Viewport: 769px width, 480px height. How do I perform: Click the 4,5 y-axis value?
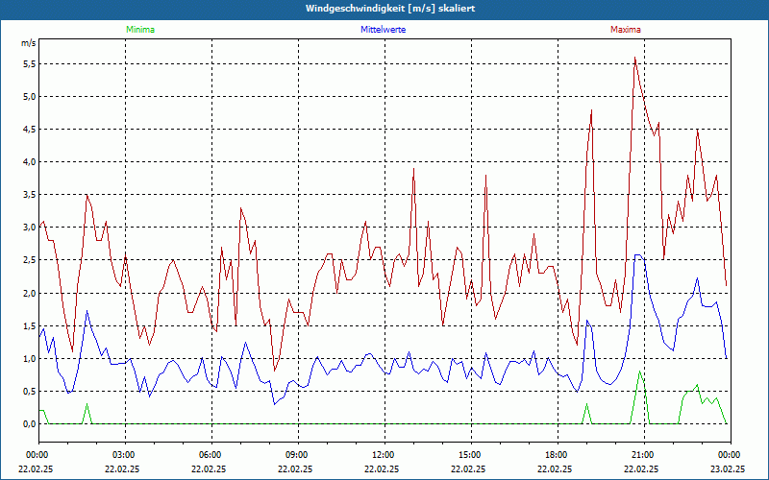(30, 130)
